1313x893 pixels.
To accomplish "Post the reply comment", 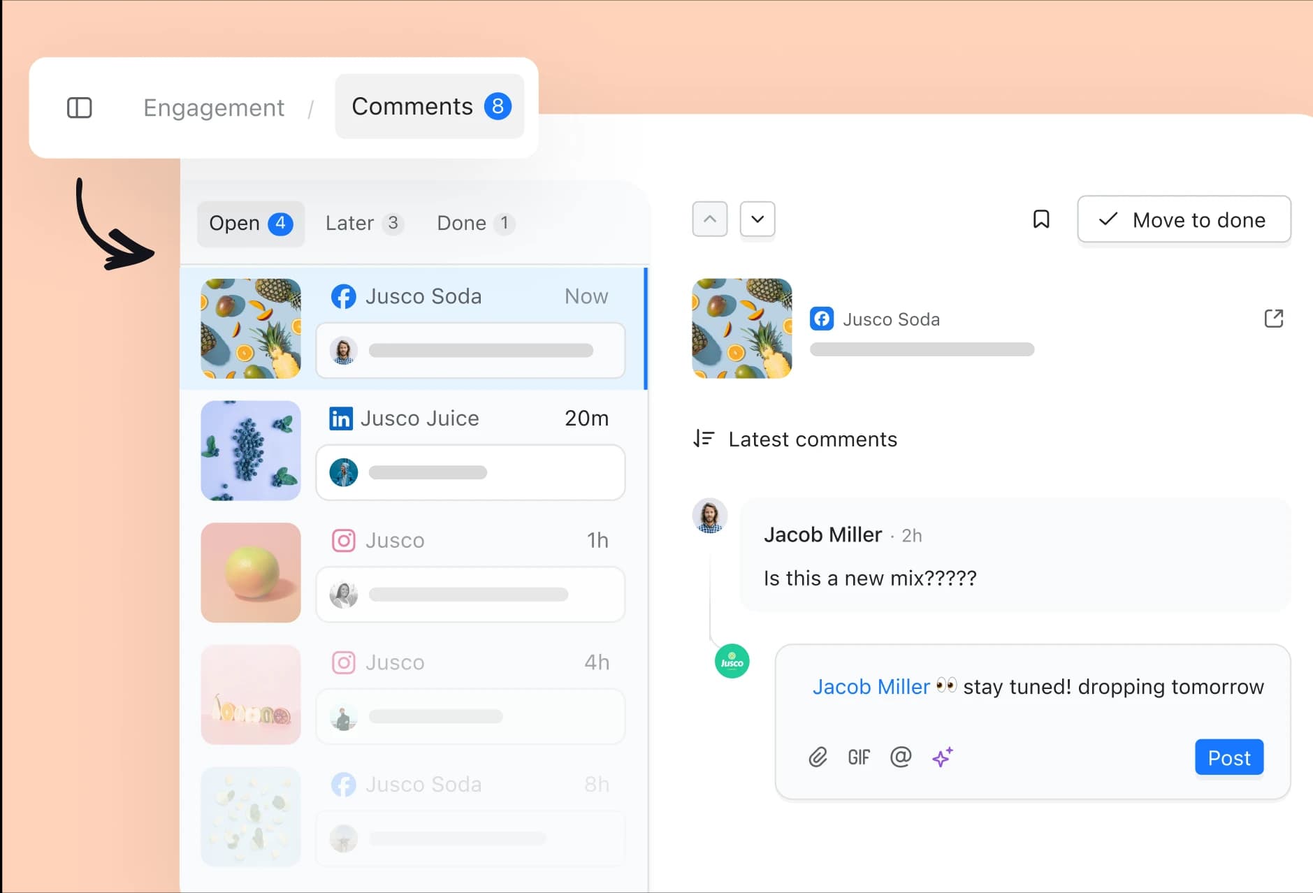I will [1228, 757].
